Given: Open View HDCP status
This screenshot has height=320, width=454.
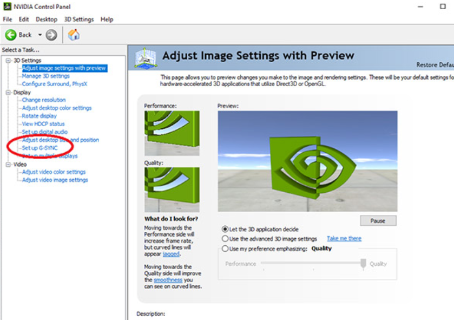Looking at the screenshot, I should [x=43, y=124].
